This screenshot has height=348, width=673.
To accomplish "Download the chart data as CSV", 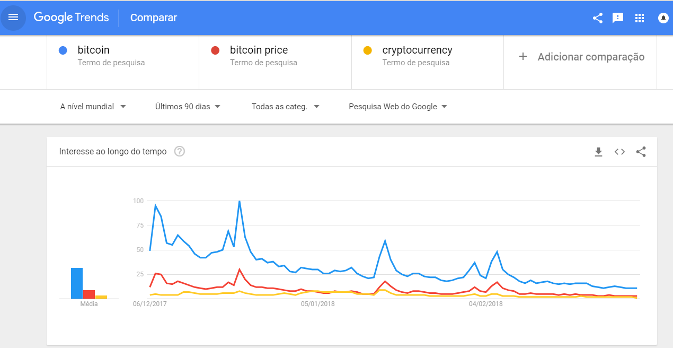I will point(598,152).
